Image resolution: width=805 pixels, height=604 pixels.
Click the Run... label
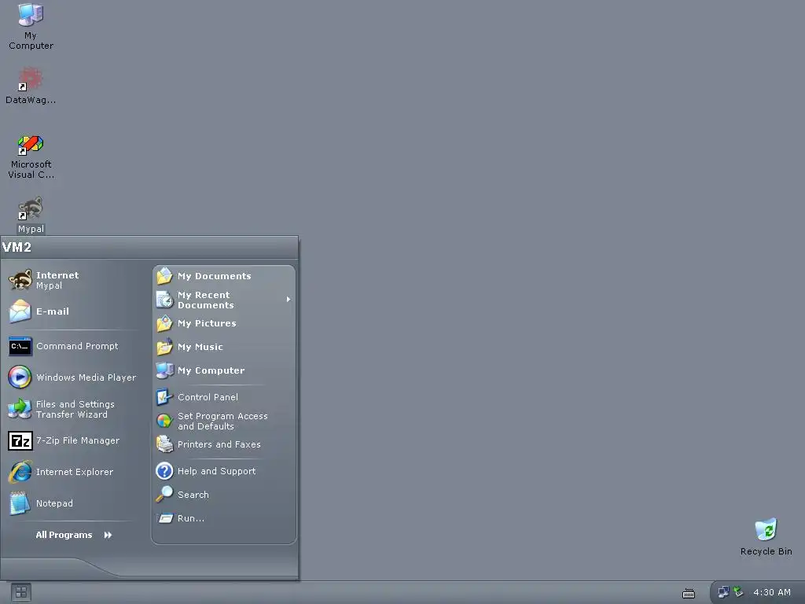coord(190,518)
